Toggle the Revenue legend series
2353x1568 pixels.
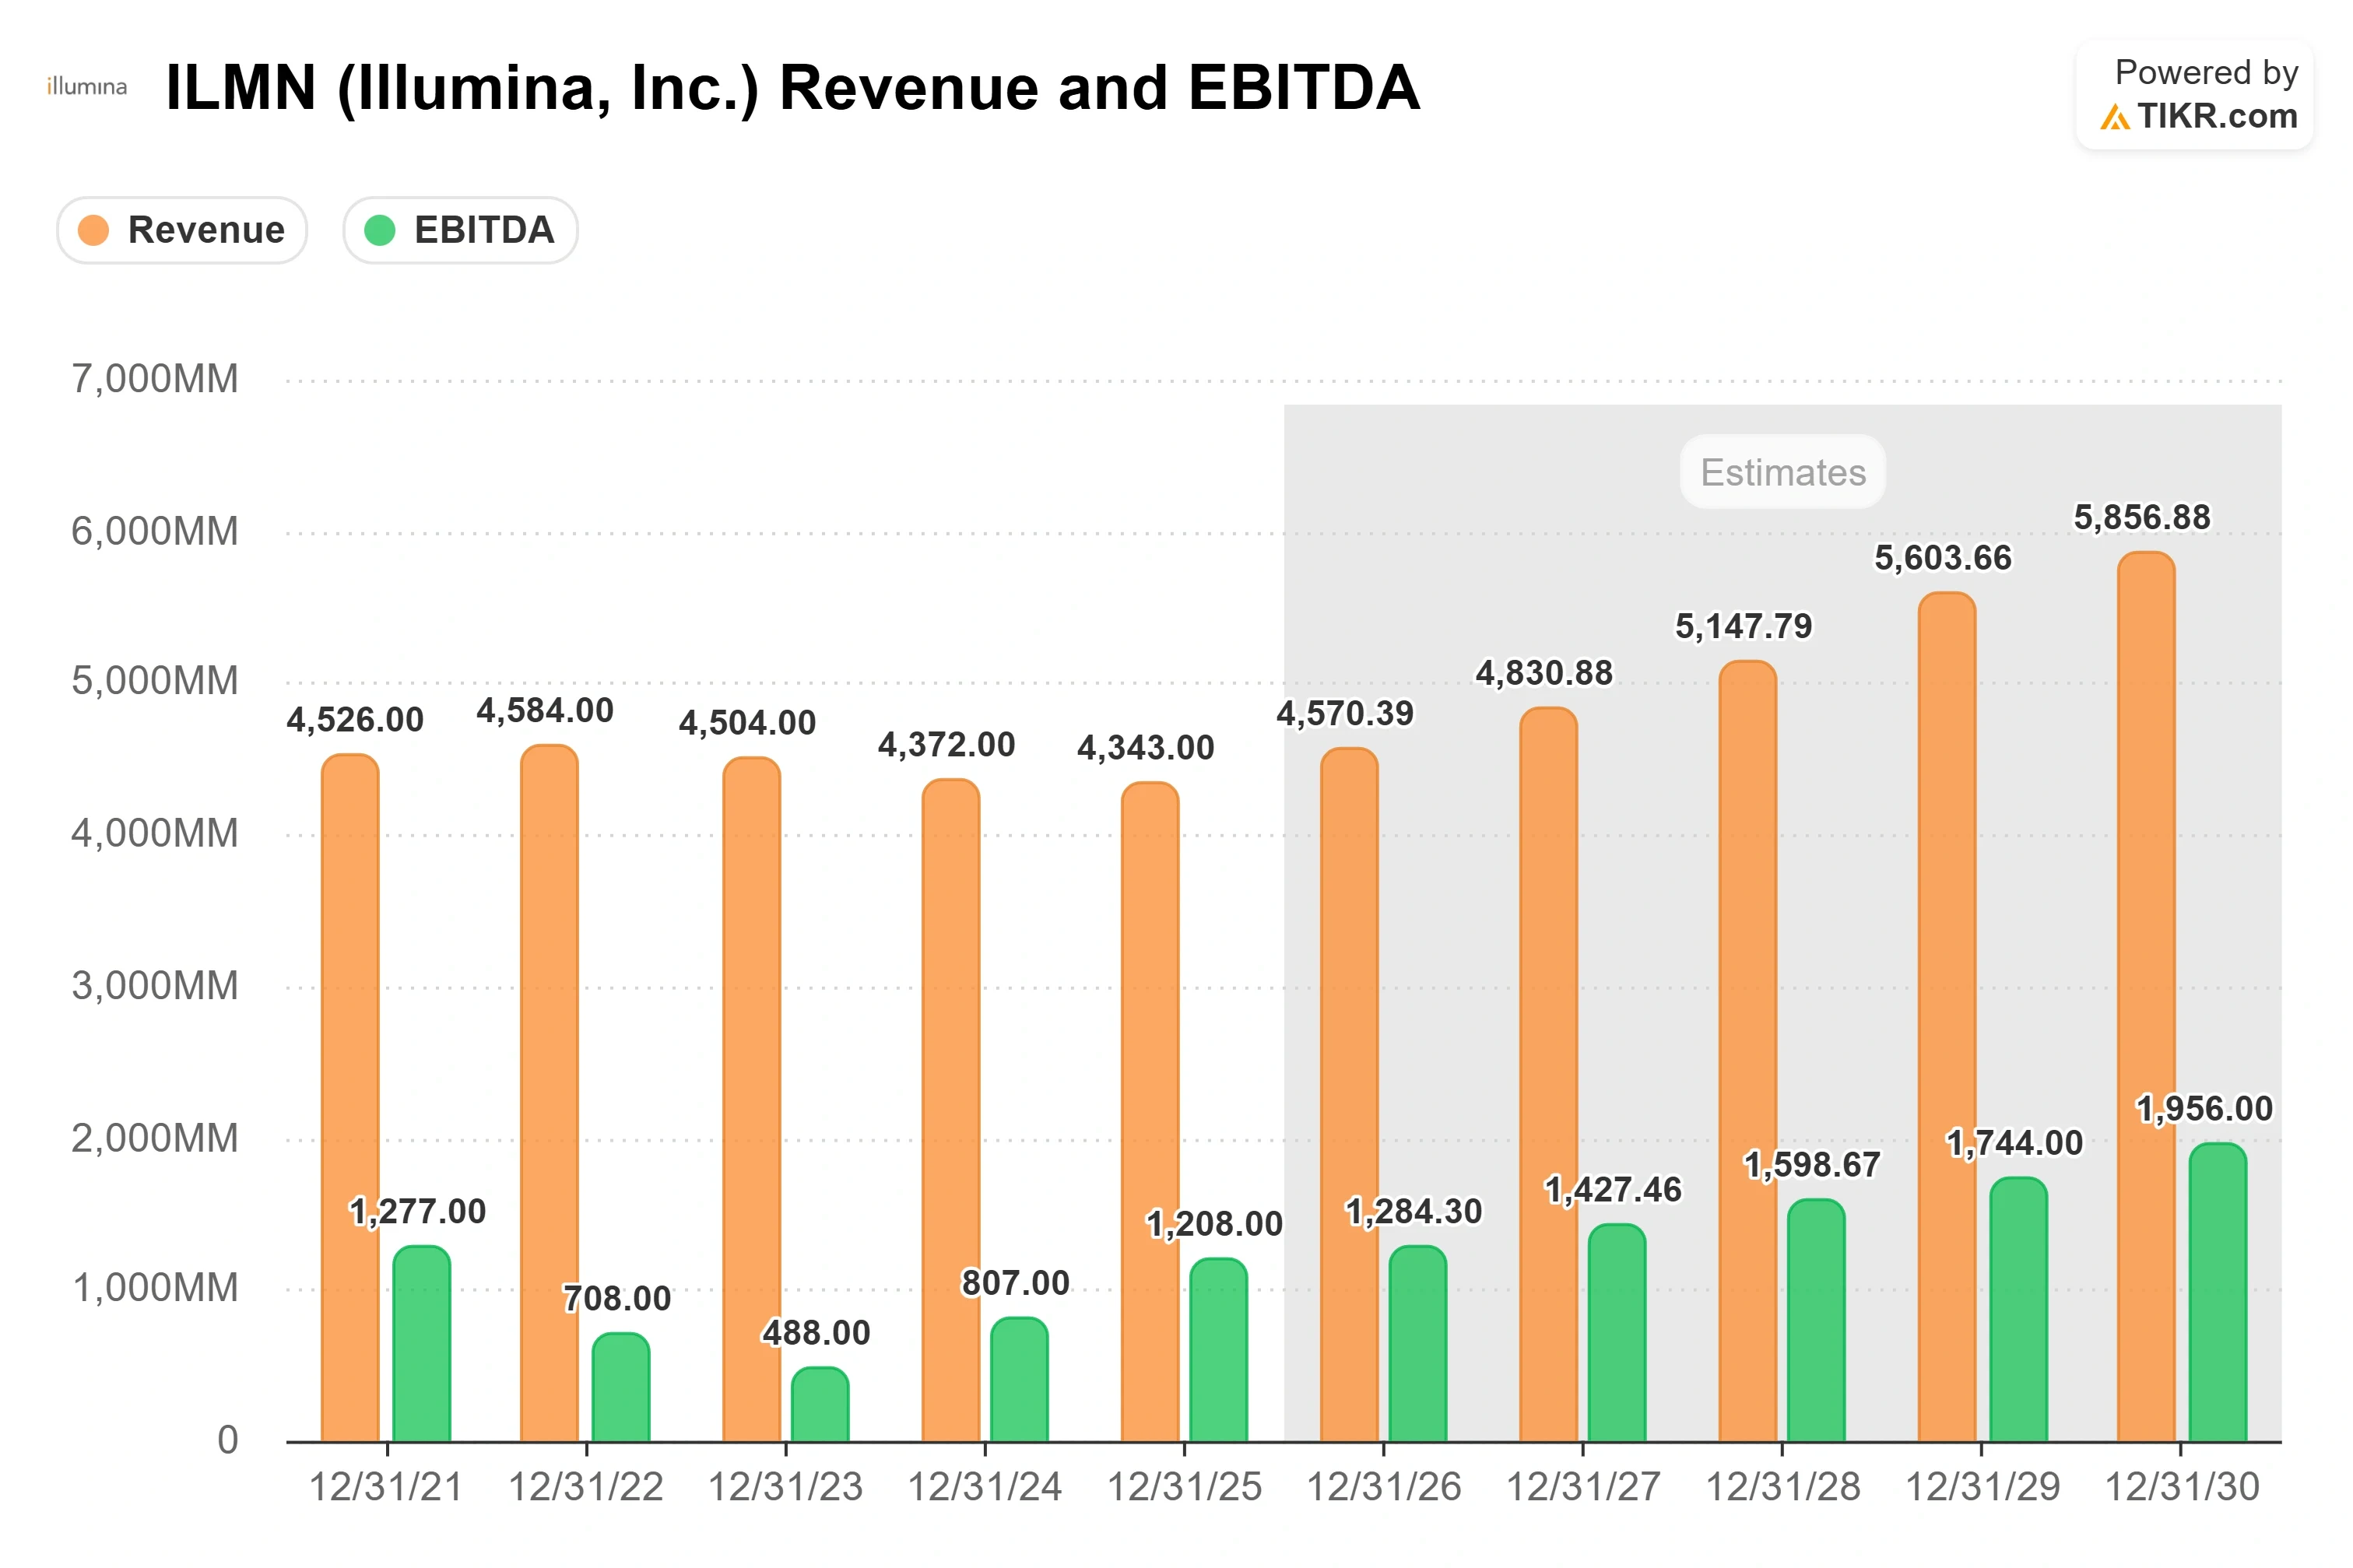pos(181,230)
